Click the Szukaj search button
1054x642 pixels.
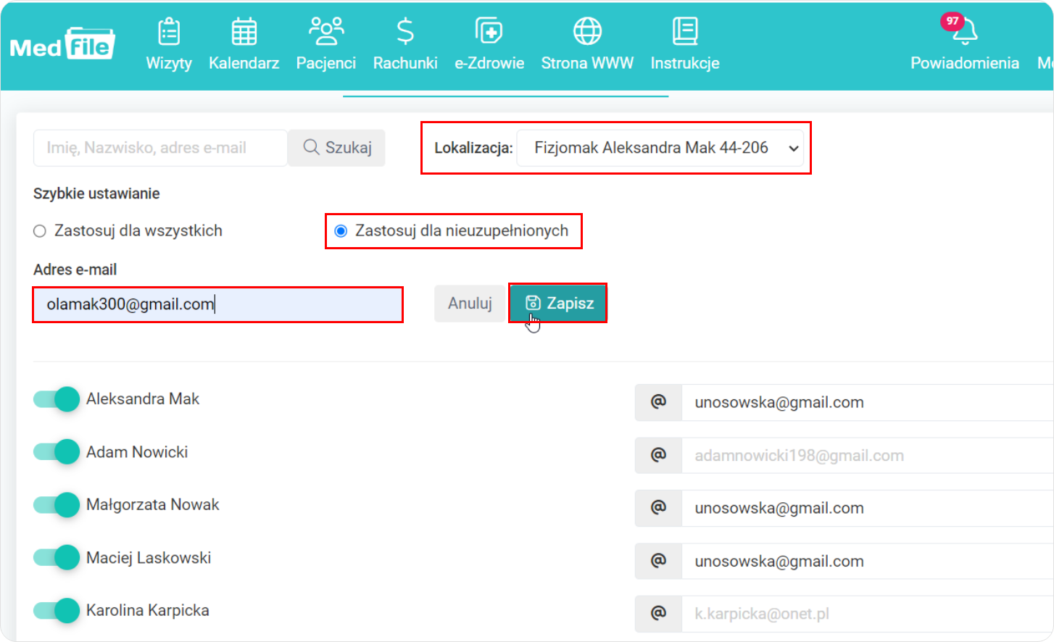pos(337,148)
